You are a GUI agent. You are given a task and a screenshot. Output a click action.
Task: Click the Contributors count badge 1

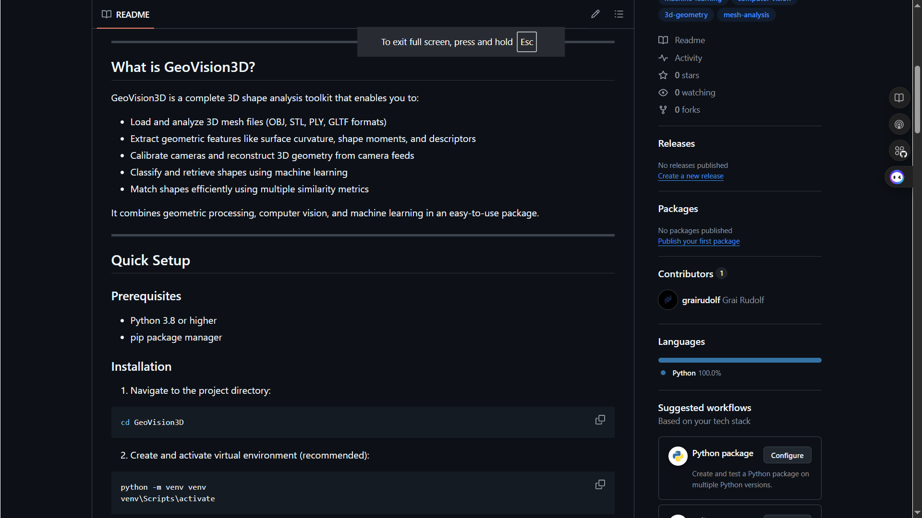[x=721, y=273]
